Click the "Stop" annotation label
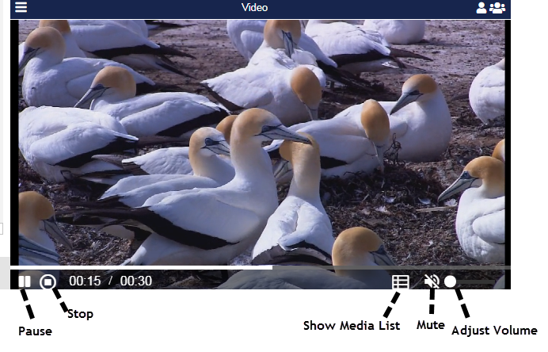The width and height of the screenshot is (548, 352). (80, 314)
